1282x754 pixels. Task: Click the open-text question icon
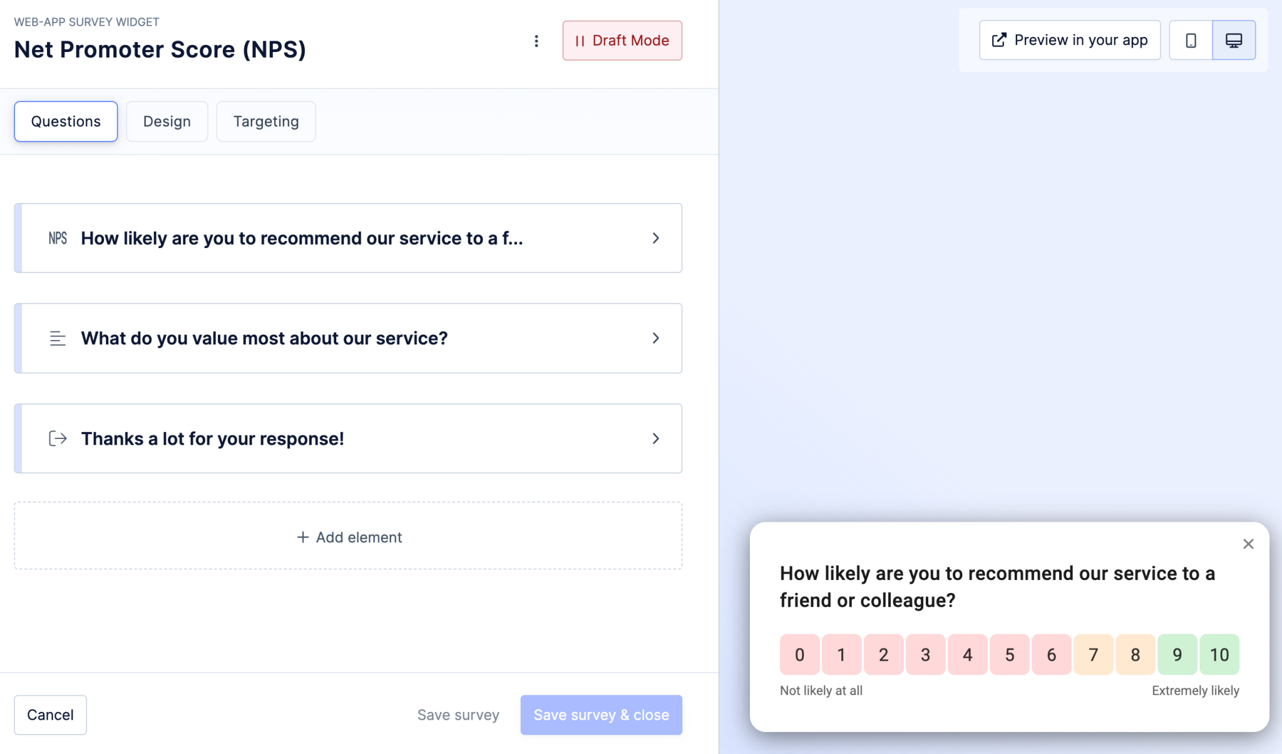[57, 338]
